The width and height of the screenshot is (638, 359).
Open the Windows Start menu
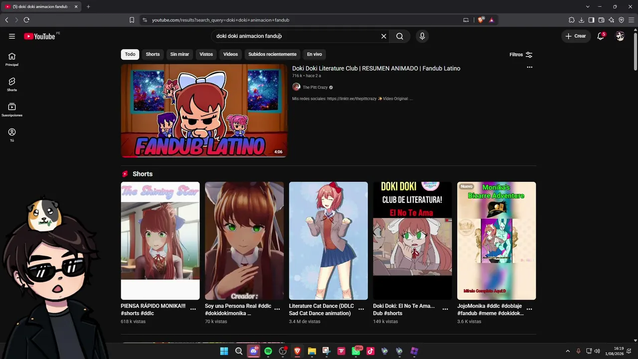coord(224,351)
